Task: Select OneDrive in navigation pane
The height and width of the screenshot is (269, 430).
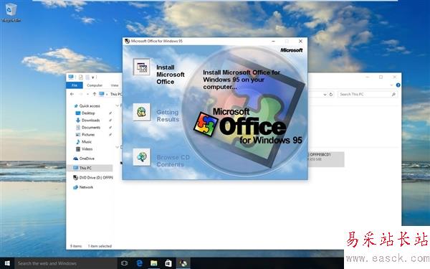Action: [x=87, y=159]
